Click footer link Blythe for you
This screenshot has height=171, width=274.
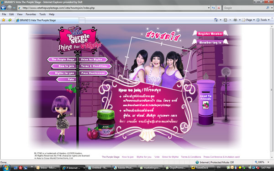point(144,157)
